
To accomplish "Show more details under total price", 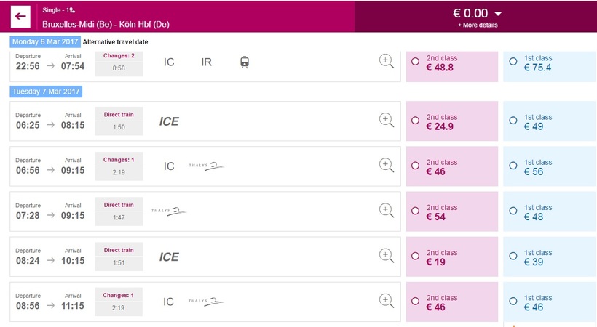I will [478, 25].
